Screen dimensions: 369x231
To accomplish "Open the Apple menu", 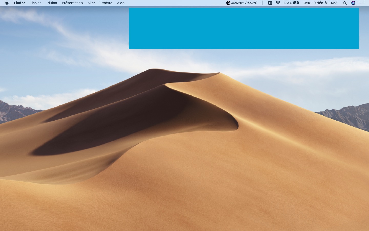I will point(7,3).
